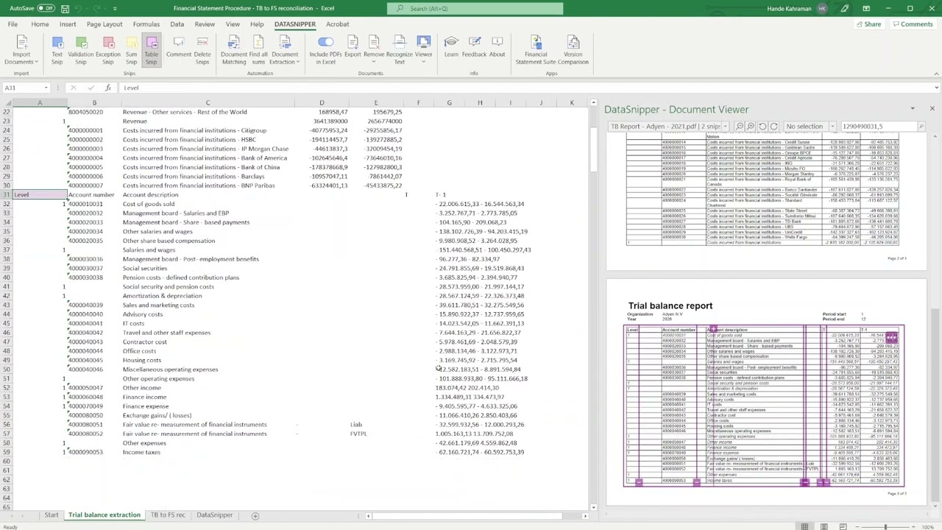Open the Remove documents dropdown
The height and width of the screenshot is (530, 942).
click(x=374, y=50)
